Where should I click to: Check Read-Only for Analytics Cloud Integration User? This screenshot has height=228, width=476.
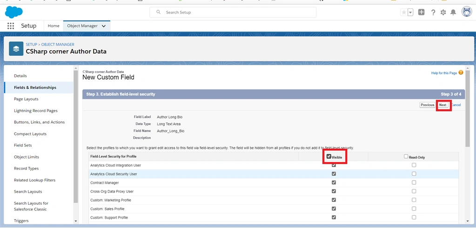click(414, 165)
